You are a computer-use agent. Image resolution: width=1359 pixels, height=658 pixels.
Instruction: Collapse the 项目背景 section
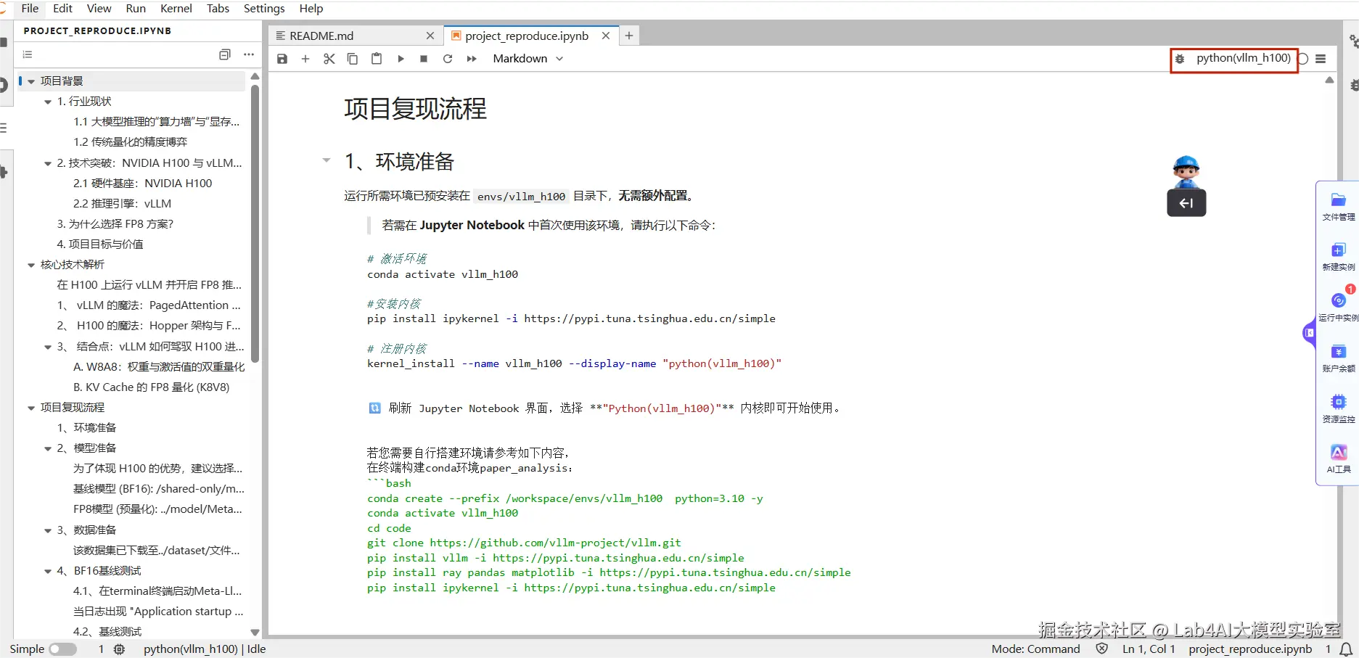coord(31,81)
